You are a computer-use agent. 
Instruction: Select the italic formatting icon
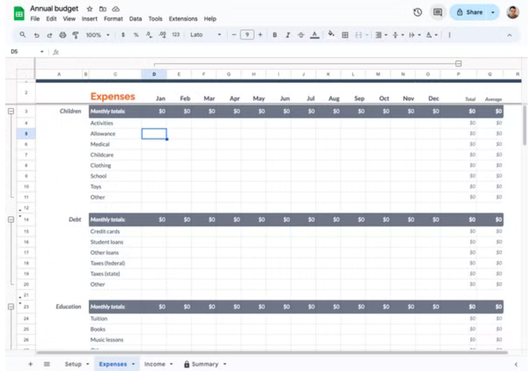[x=287, y=34]
